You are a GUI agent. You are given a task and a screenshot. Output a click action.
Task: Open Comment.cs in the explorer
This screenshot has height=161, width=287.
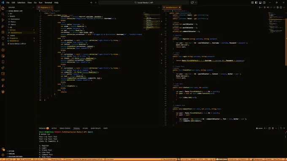15,19
